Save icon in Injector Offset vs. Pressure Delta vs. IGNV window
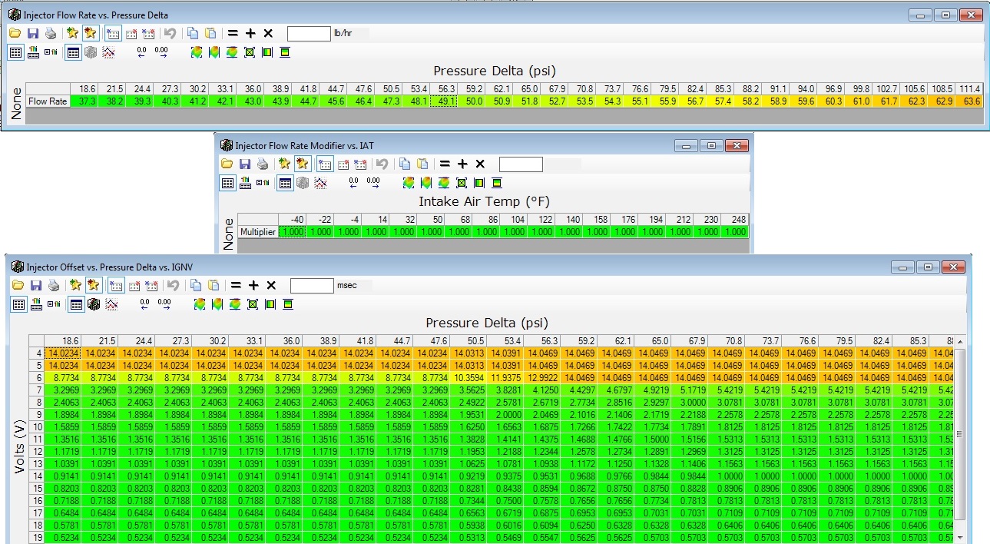This screenshot has width=990, height=544. (x=36, y=285)
